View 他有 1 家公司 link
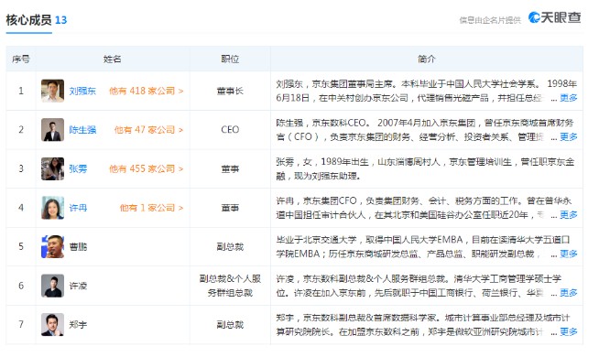599x357 pixels. coord(152,208)
